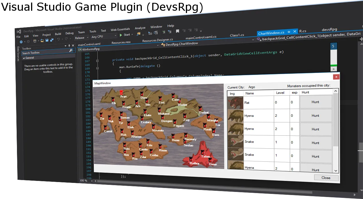The width and height of the screenshot is (363, 199).
Task: Click the Wavreto city marker
Action: pyautogui.click(x=154, y=126)
